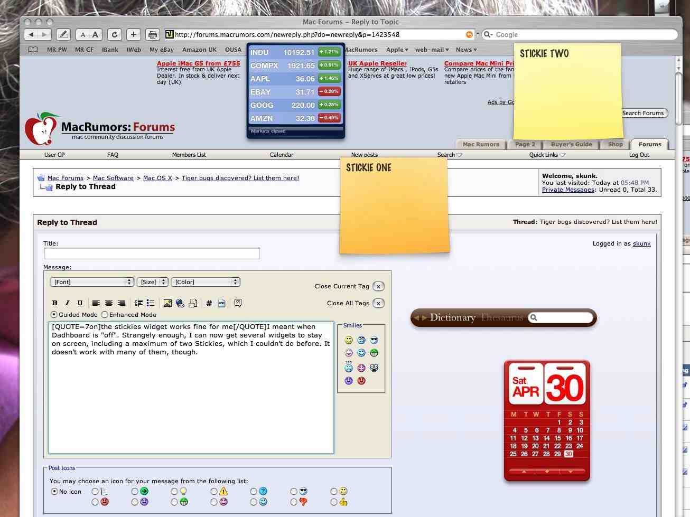Click the Close Current Tag button

tap(378, 286)
